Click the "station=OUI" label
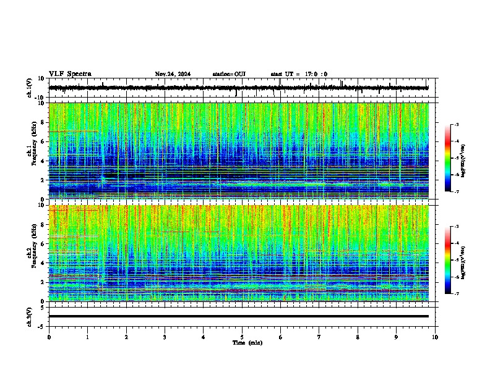 tap(229, 74)
